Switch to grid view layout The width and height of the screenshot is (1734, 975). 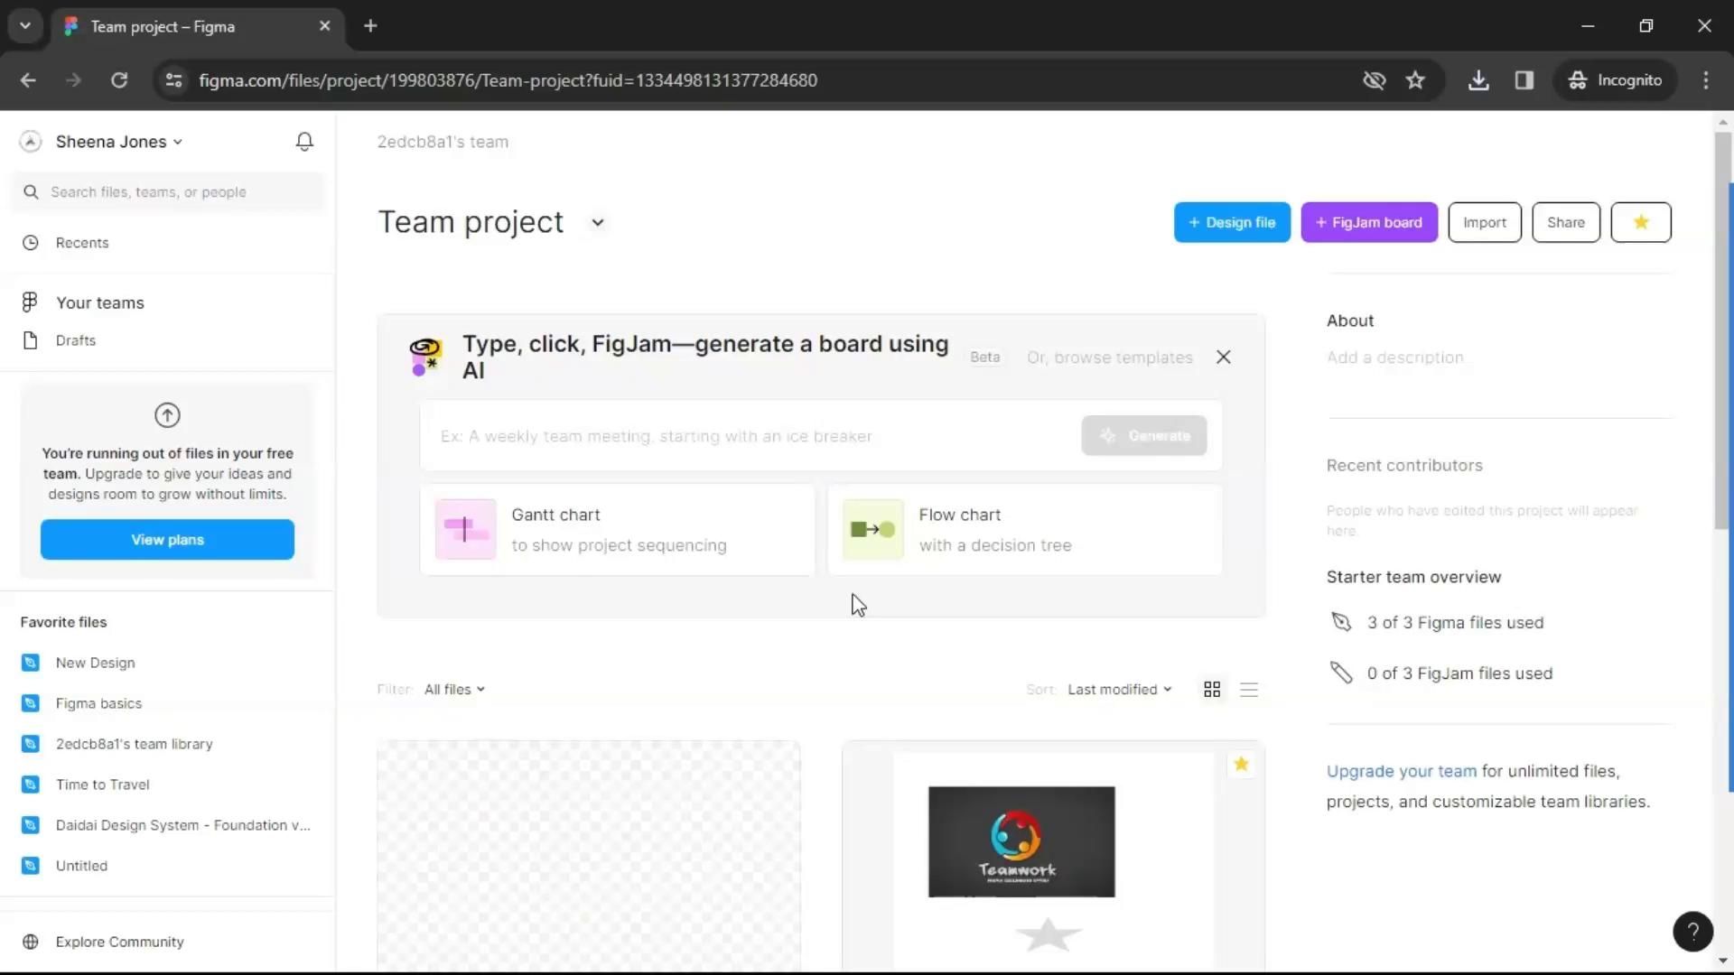click(x=1212, y=690)
